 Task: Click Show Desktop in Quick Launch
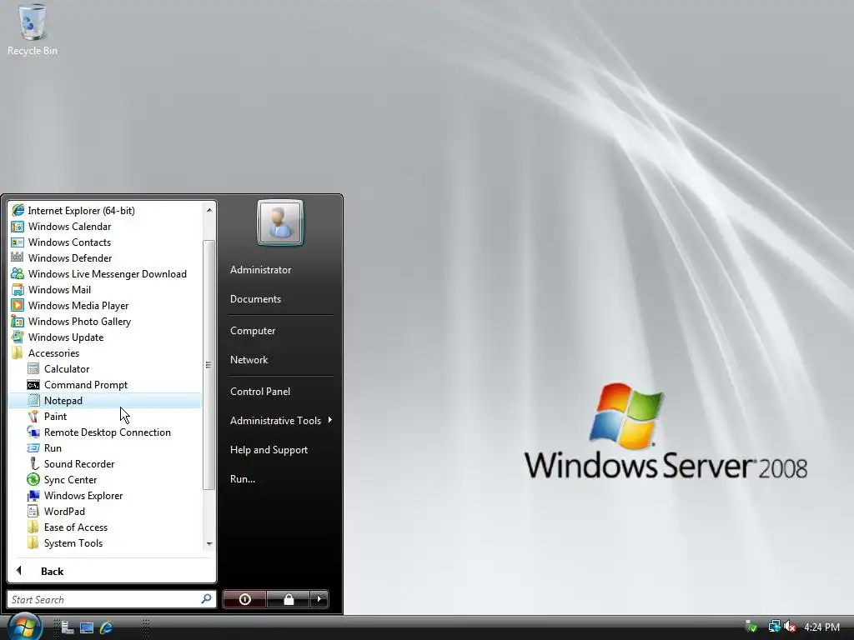87,627
